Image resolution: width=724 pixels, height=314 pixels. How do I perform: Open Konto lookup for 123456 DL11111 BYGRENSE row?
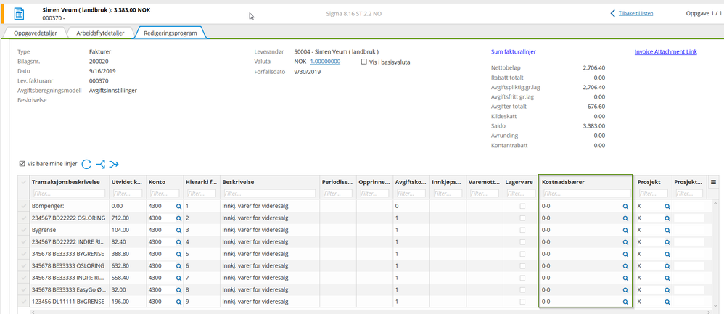pos(178,302)
